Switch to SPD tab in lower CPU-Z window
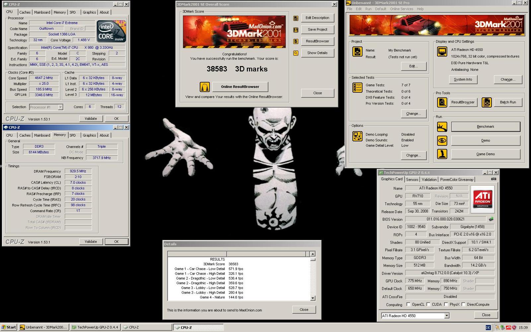This screenshot has width=531, height=332. click(x=73, y=135)
